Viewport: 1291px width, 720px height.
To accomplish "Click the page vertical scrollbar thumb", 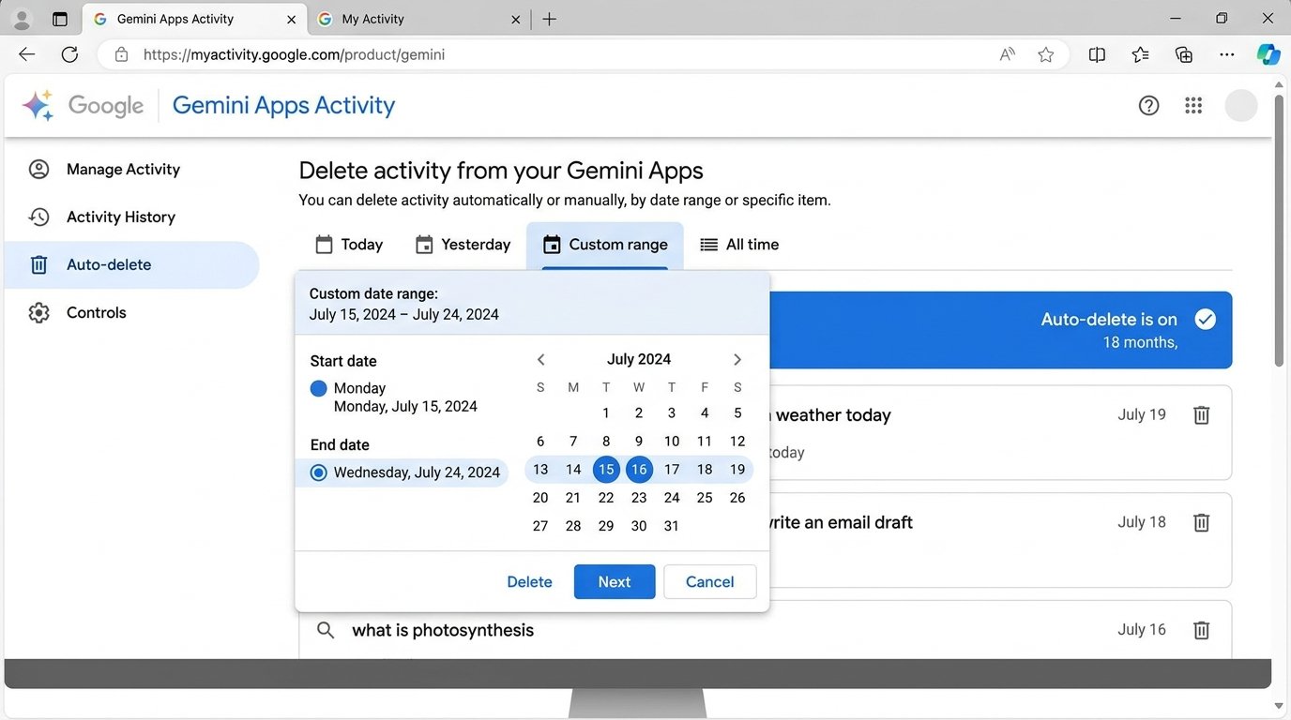I will click(x=1278, y=230).
